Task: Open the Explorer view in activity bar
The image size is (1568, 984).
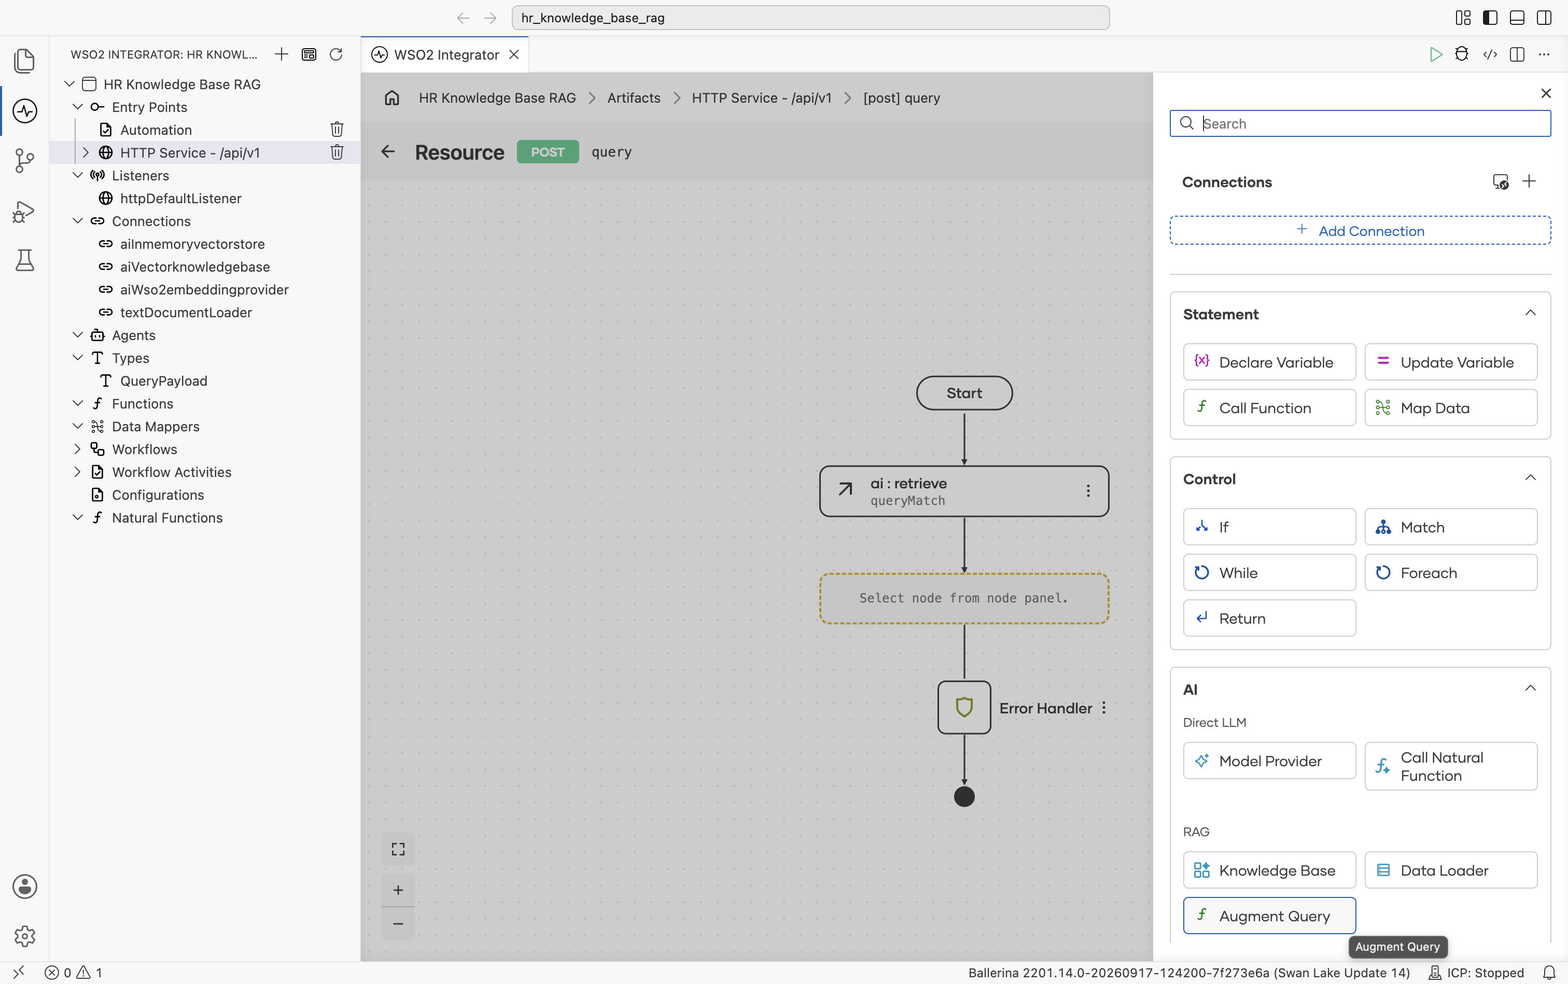Action: [x=24, y=61]
